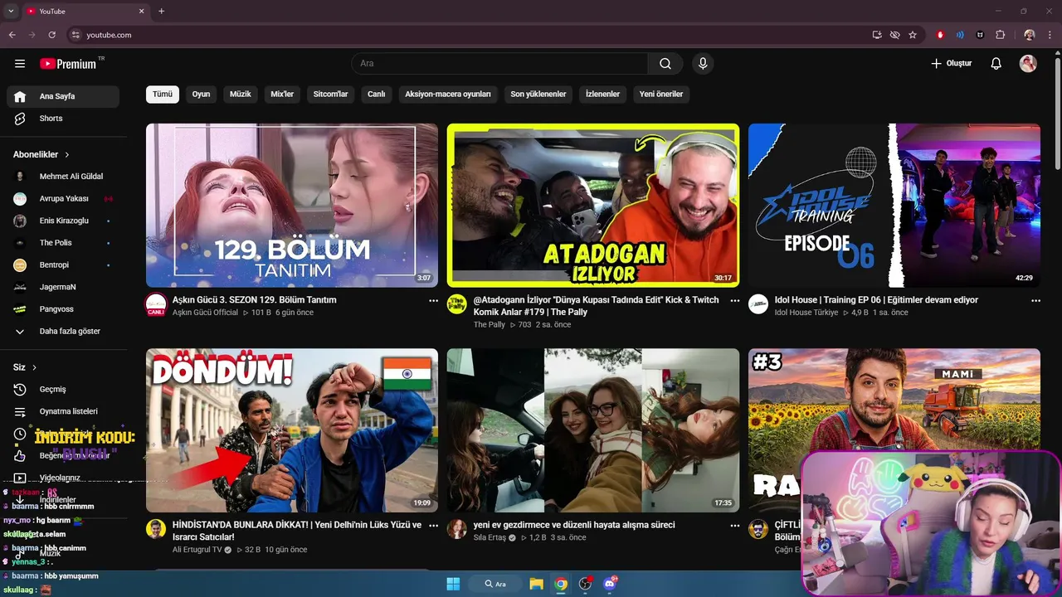1062x597 pixels.
Task: Open The Pally channel avatar
Action: 457,304
